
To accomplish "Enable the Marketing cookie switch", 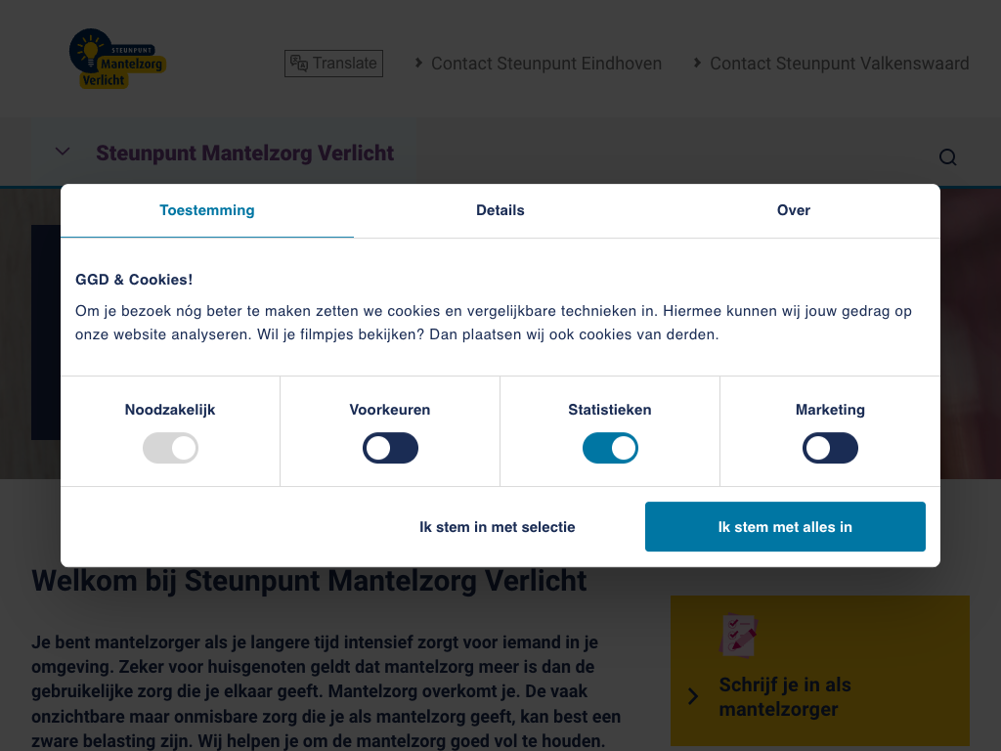I will pyautogui.click(x=830, y=449).
